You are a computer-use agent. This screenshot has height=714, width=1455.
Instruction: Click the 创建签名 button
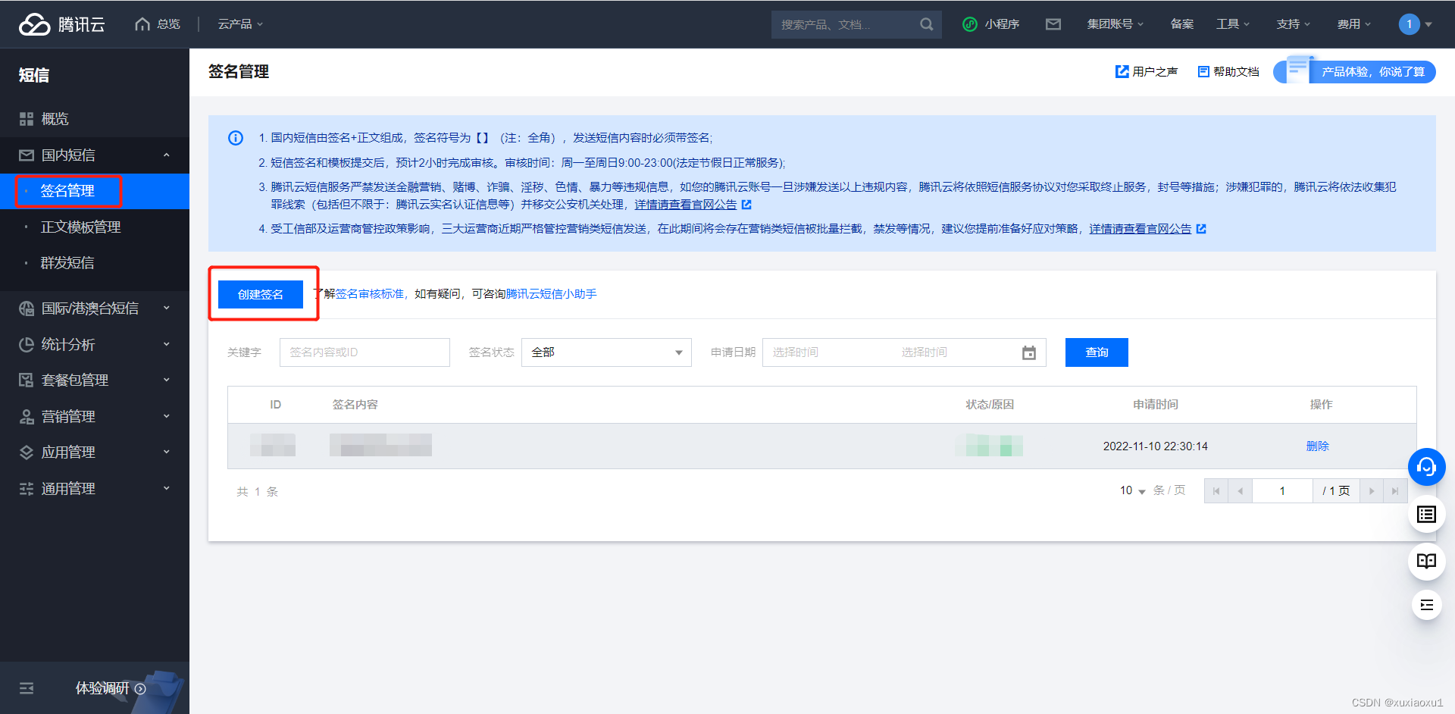[x=261, y=294]
